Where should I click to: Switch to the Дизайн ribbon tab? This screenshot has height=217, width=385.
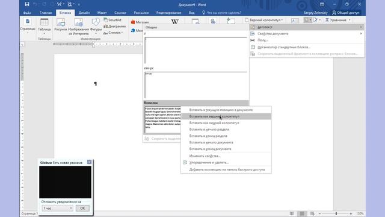[84, 13]
